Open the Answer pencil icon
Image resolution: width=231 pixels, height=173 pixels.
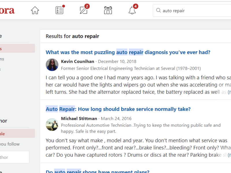(x=83, y=10)
